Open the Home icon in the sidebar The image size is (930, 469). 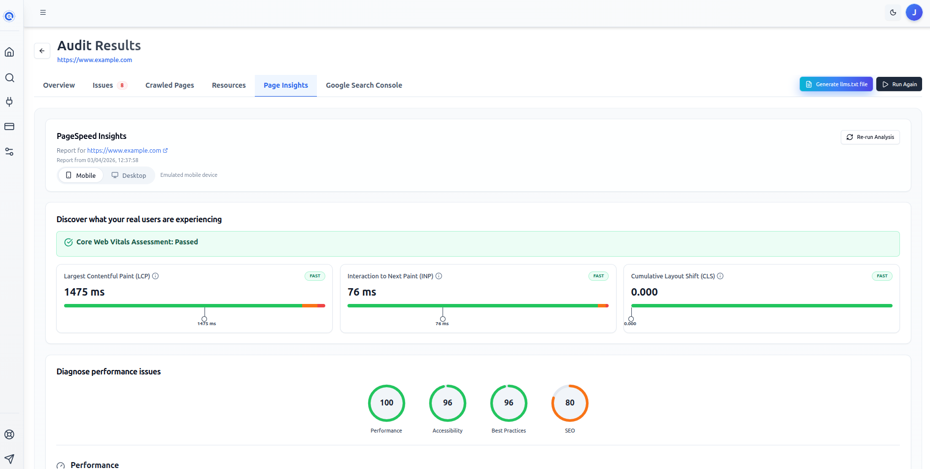pyautogui.click(x=9, y=51)
